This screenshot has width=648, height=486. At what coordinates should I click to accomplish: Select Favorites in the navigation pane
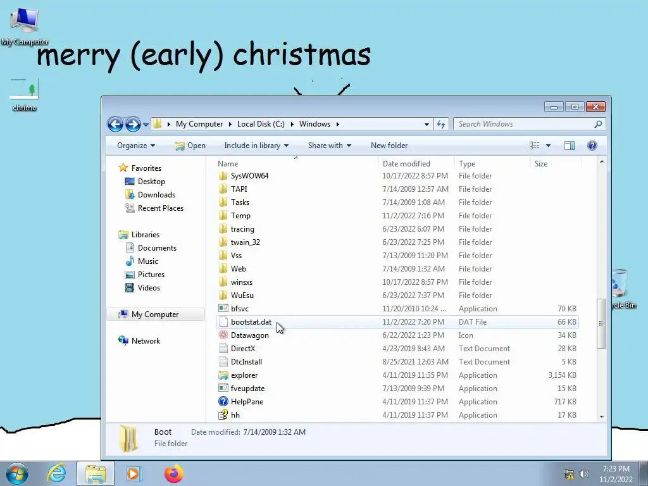pos(140,168)
